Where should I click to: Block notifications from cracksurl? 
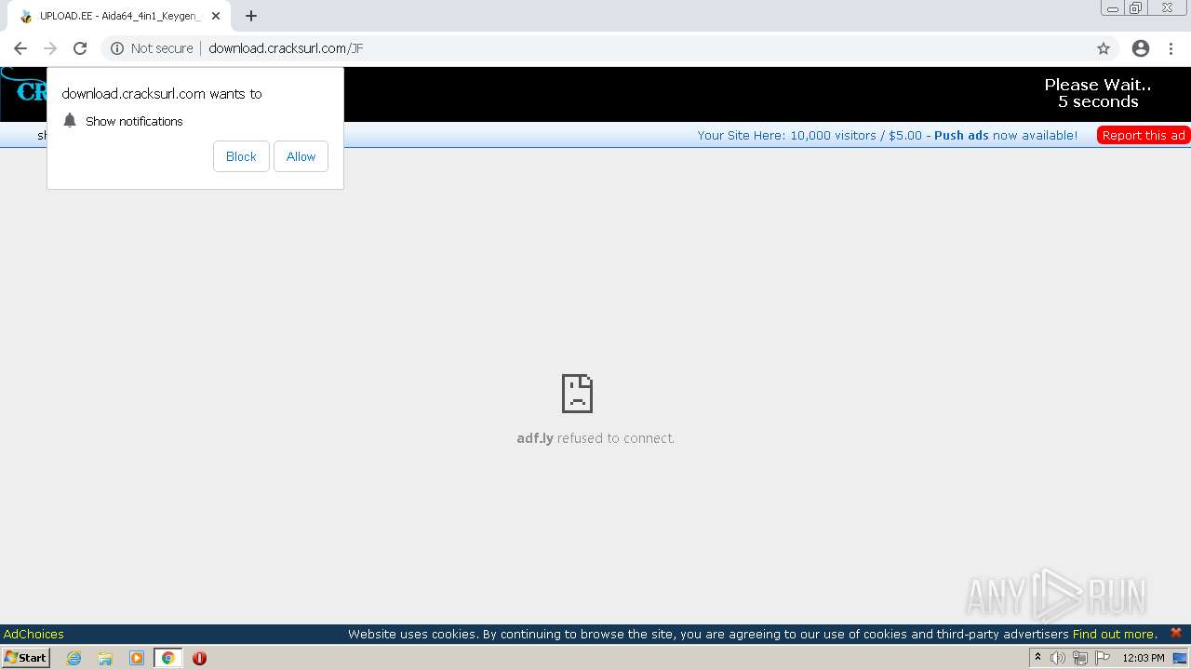241,156
